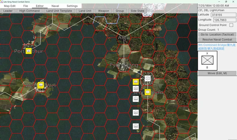Open the Naval menu
Image resolution: width=237 pixels, height=140 pixels.
tap(55, 6)
